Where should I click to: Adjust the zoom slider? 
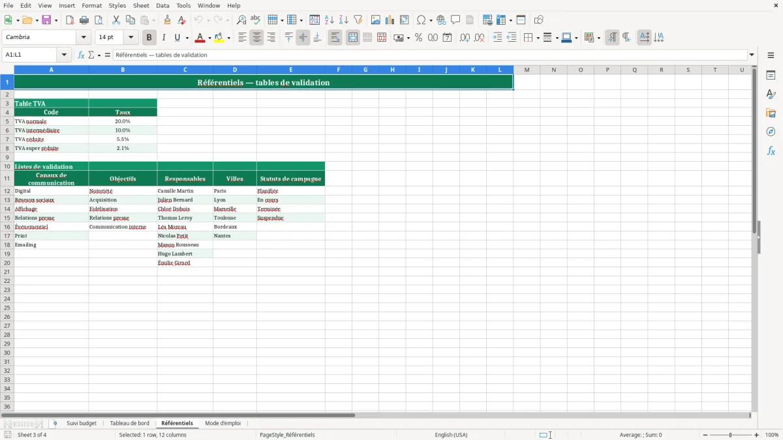(x=731, y=435)
